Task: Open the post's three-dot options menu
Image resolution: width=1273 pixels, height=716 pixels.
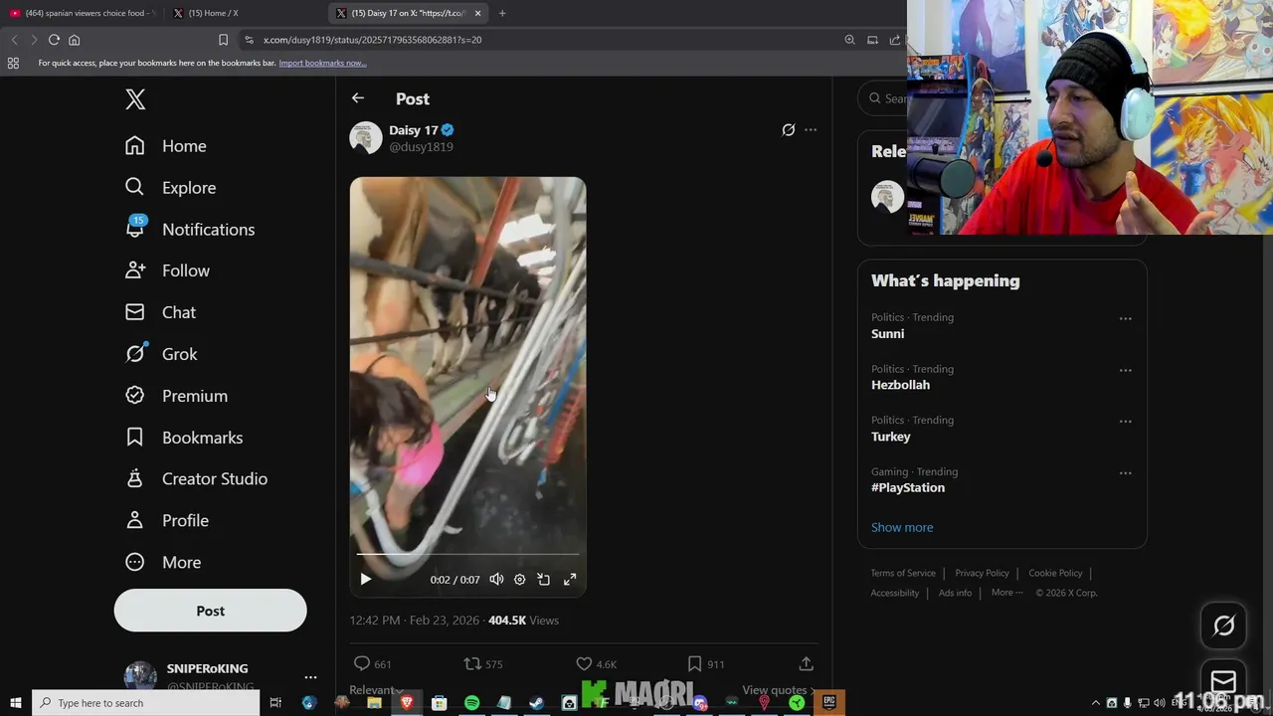Action: tap(811, 130)
